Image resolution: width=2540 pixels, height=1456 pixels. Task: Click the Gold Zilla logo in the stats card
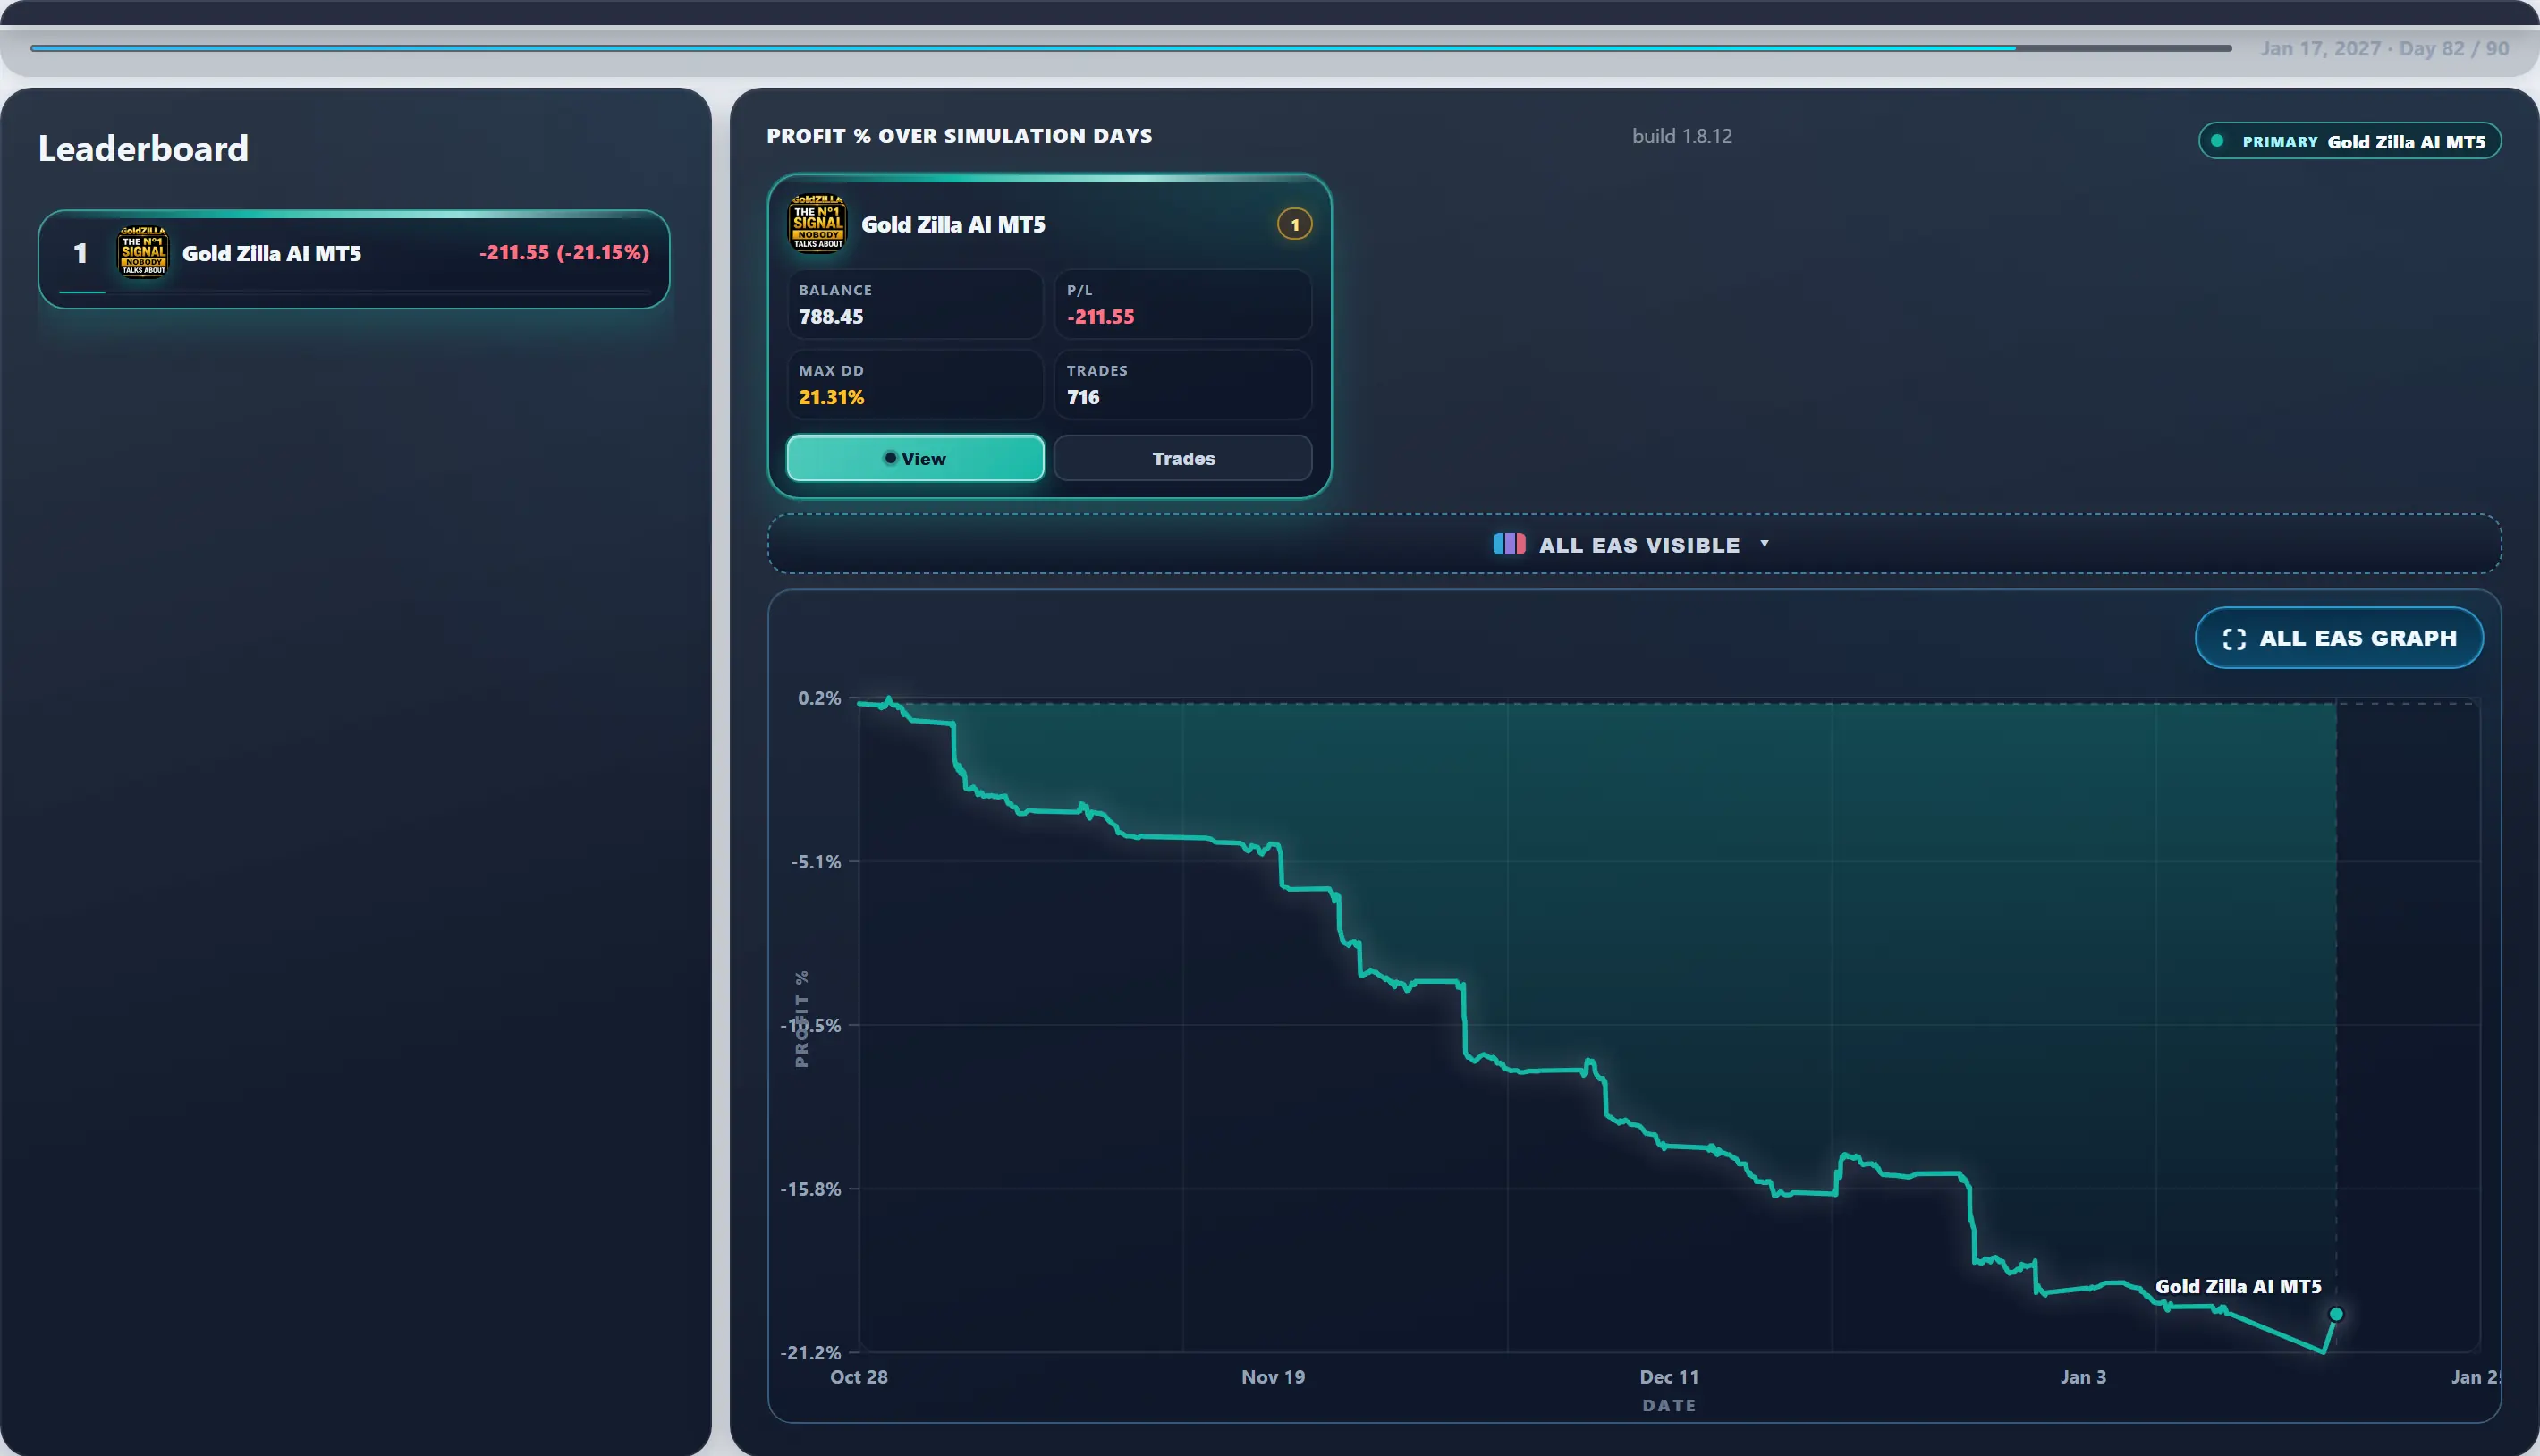click(x=818, y=224)
